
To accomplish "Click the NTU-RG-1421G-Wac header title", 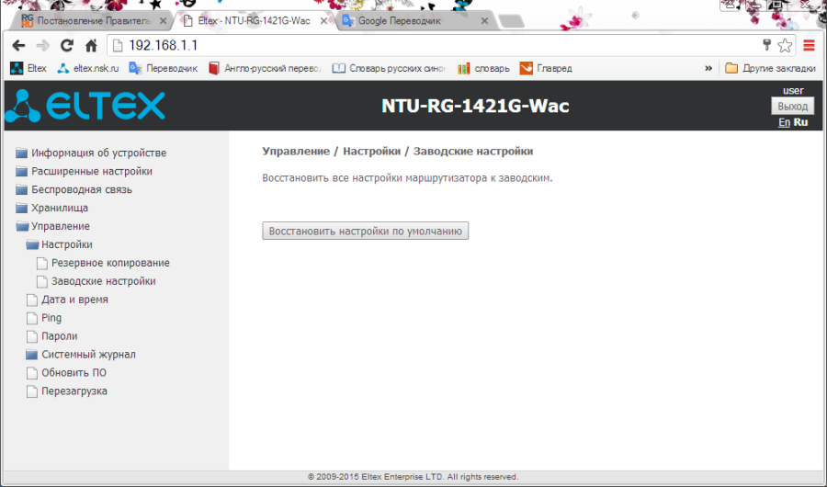I will [475, 106].
